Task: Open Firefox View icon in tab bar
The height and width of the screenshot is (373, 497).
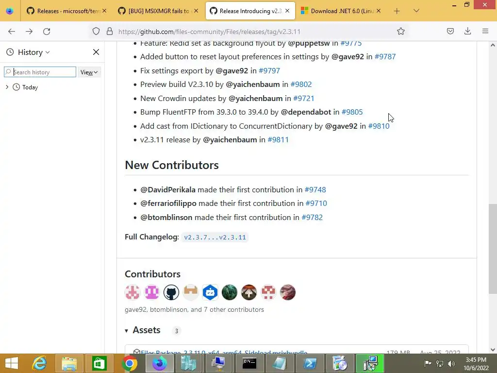Action: tap(10, 11)
